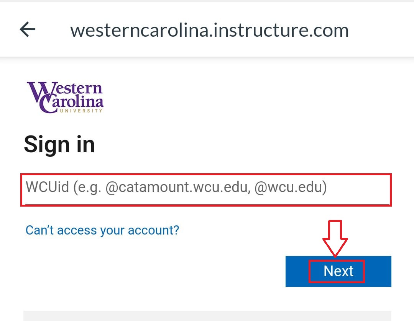Viewport: 414px width, 321px height.
Task: Click the Sign in heading
Action: coord(59,145)
